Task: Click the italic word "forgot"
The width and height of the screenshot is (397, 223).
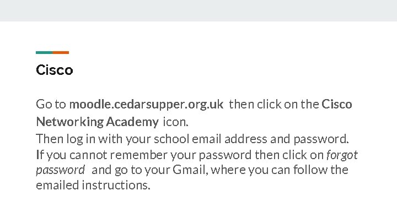Action: click(342, 154)
